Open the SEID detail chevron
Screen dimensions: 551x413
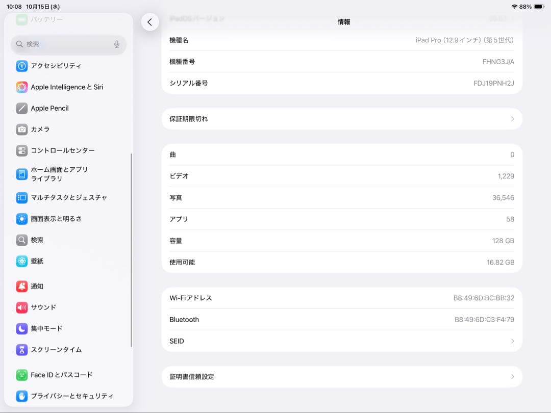pyautogui.click(x=512, y=341)
